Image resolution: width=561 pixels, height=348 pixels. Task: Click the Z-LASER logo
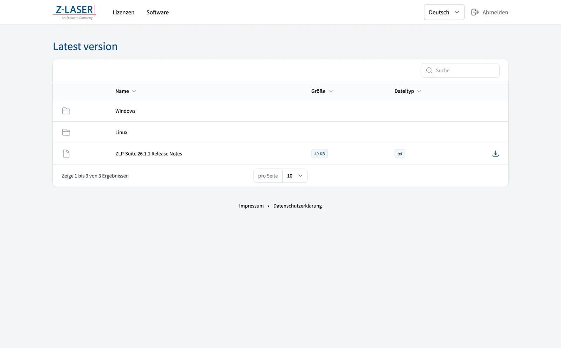[74, 12]
